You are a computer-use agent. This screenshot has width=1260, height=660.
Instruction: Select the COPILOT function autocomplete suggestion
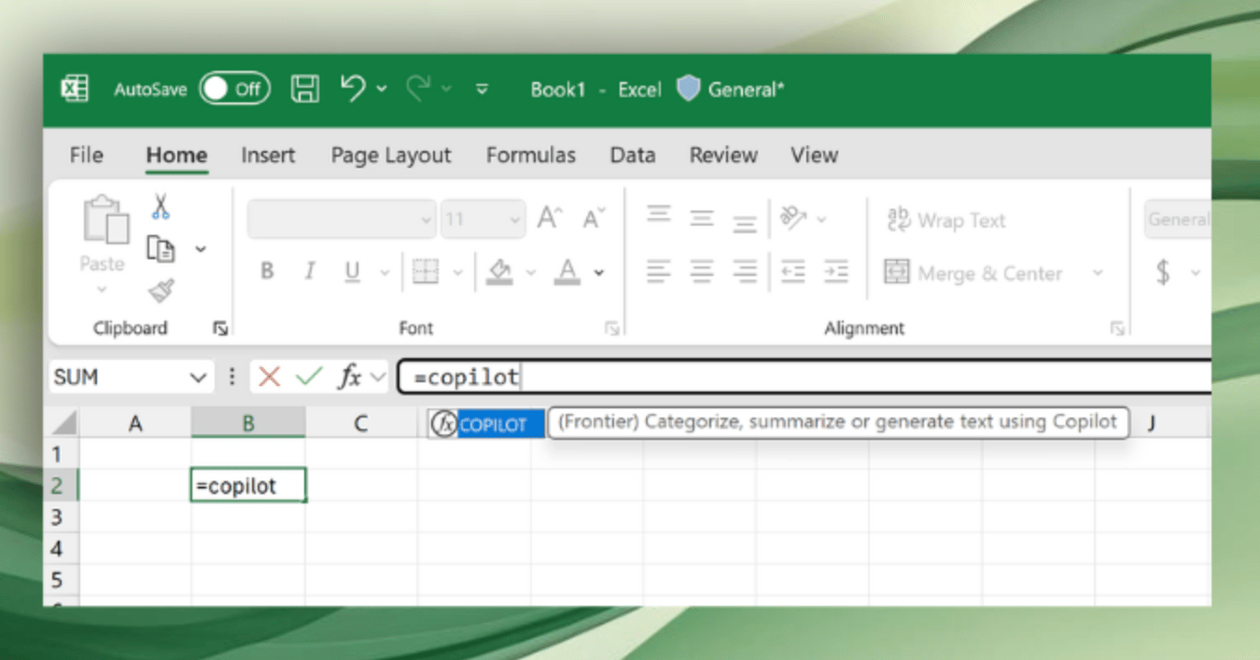point(492,425)
